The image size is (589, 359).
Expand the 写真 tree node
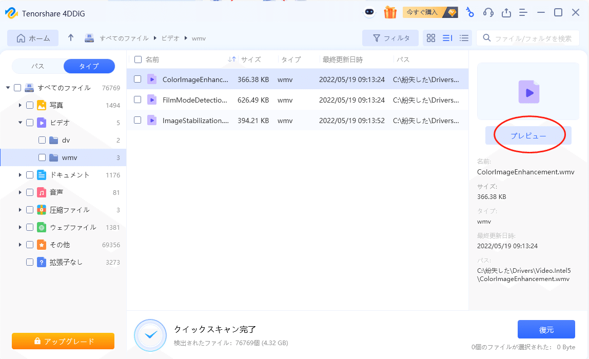[19, 105]
